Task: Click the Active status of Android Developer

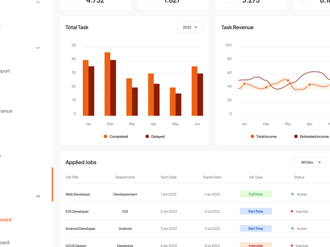Action: tap(299, 229)
